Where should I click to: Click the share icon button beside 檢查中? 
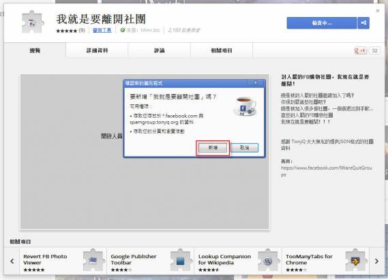coord(363,23)
